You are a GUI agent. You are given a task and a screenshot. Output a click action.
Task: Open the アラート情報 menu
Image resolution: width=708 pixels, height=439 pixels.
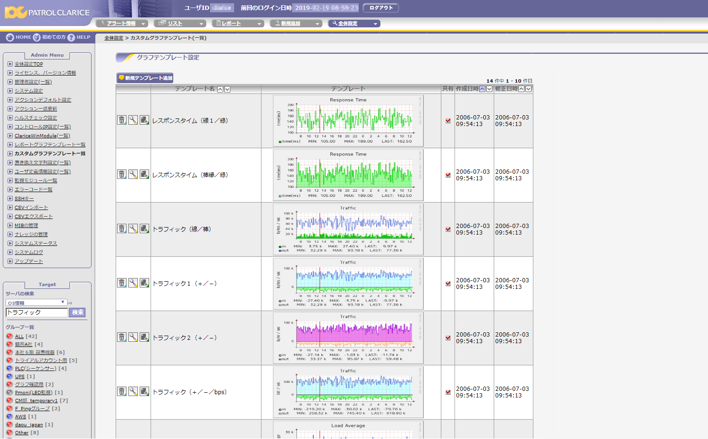tap(121, 24)
